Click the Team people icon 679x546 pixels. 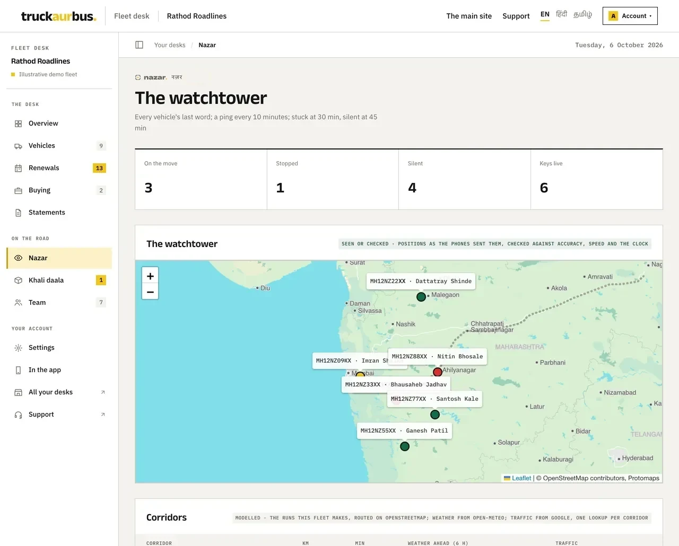18,303
